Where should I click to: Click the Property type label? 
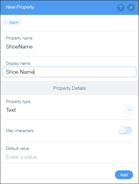pos(18,102)
